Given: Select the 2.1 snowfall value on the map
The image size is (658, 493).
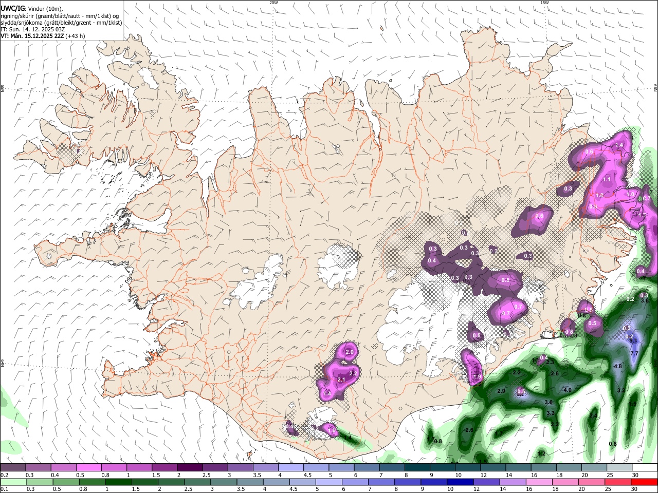Looking at the screenshot, I should (341, 380).
